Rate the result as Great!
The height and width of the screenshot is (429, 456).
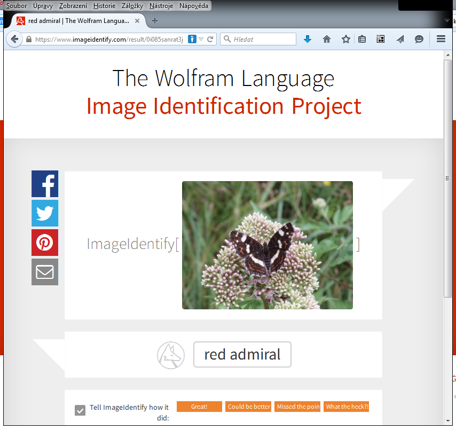point(199,407)
